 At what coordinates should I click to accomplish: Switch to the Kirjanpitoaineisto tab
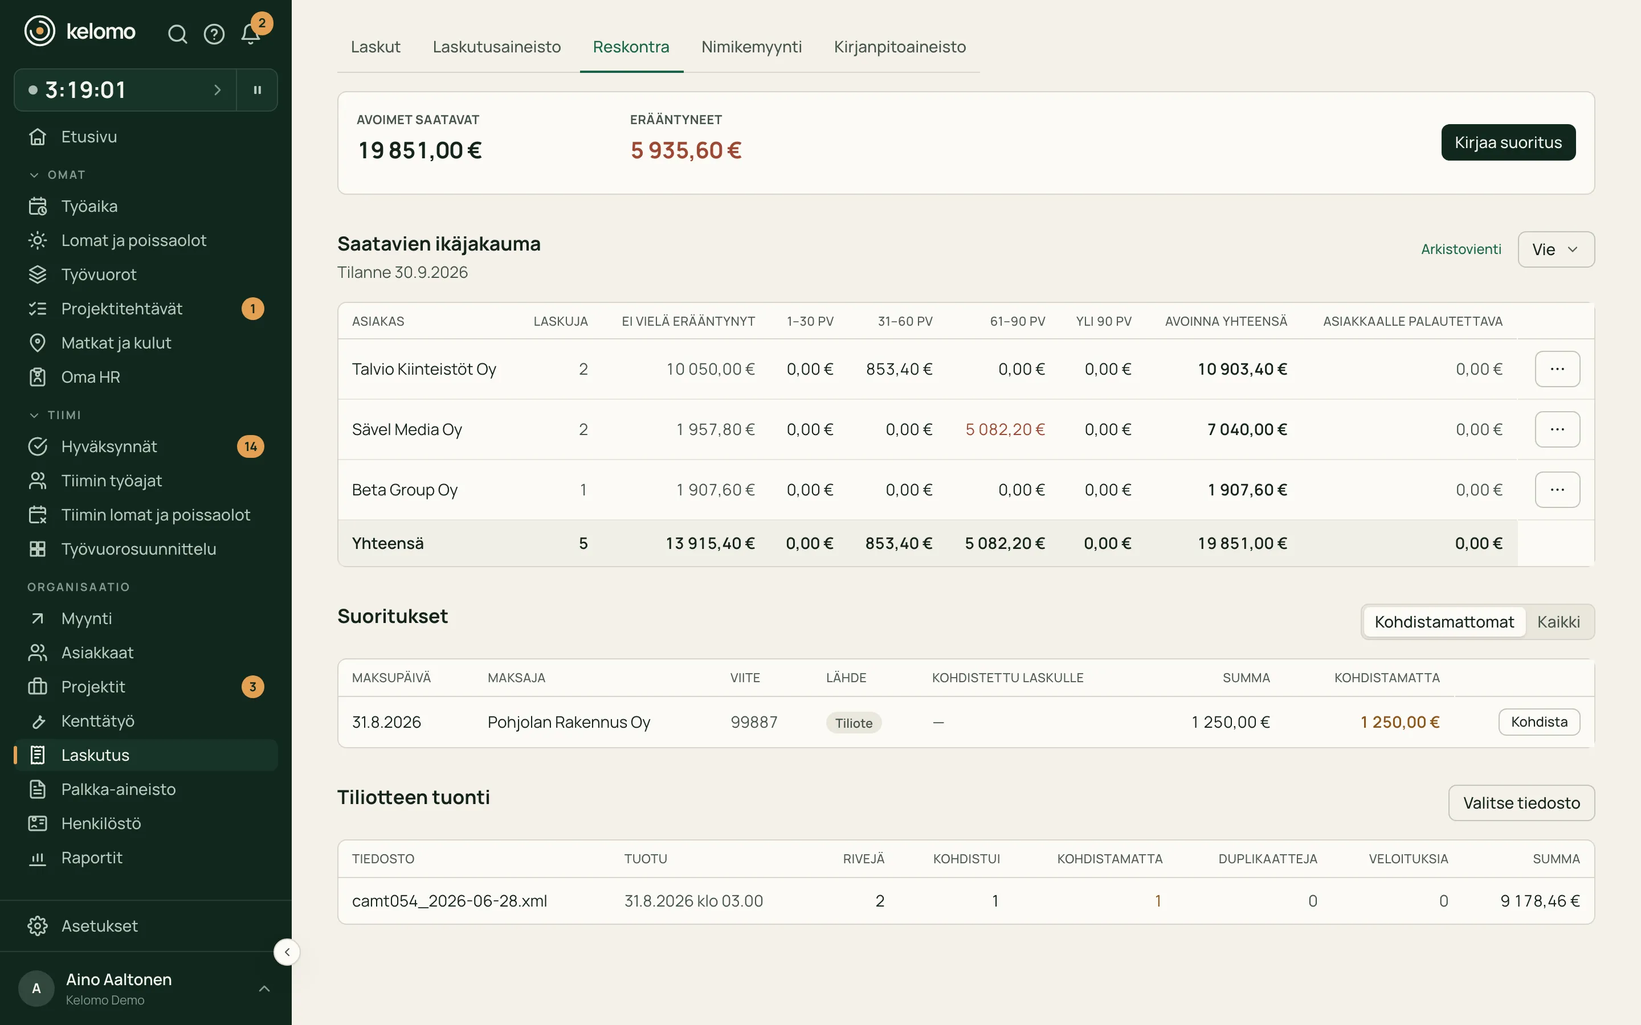click(x=900, y=47)
